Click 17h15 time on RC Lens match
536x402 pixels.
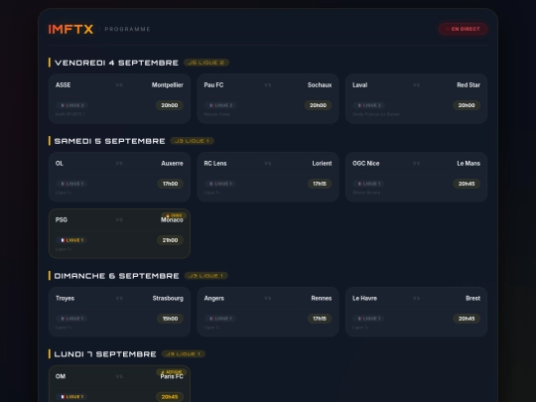point(320,184)
